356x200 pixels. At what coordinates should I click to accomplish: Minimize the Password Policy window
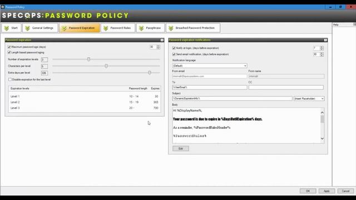[x=330, y=7]
